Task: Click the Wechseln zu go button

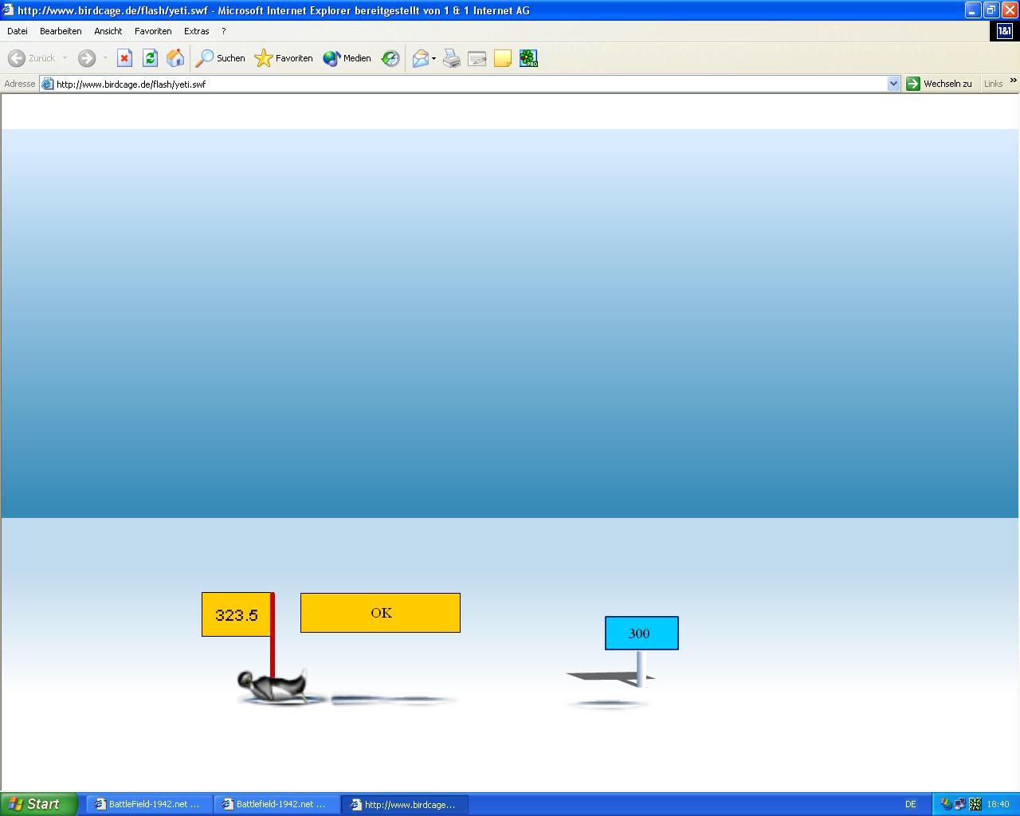Action: 940,84
